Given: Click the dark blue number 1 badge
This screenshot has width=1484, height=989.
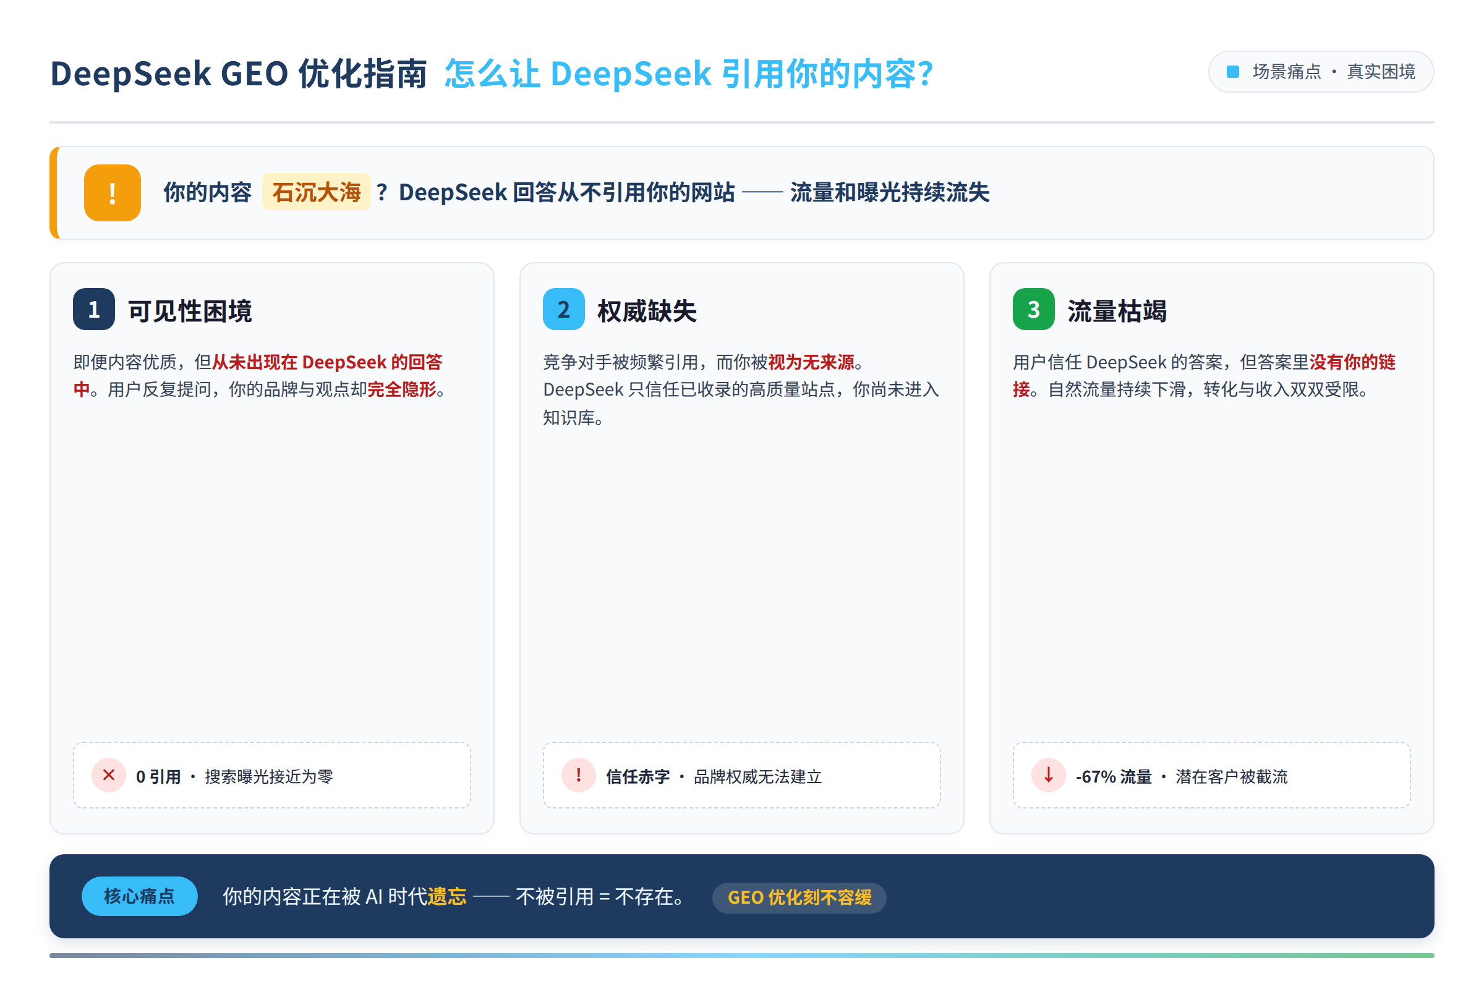Looking at the screenshot, I should click(x=94, y=309).
